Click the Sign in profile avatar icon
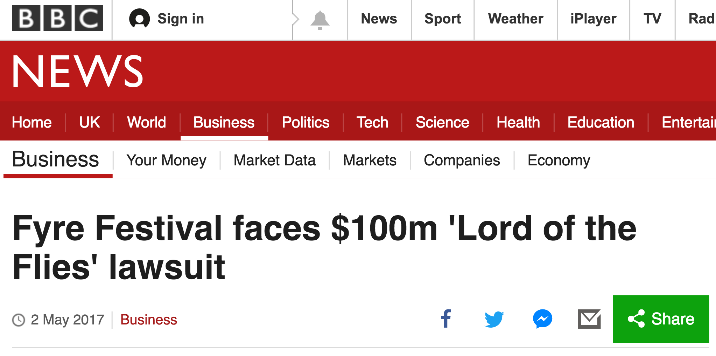The width and height of the screenshot is (716, 356). 139,19
